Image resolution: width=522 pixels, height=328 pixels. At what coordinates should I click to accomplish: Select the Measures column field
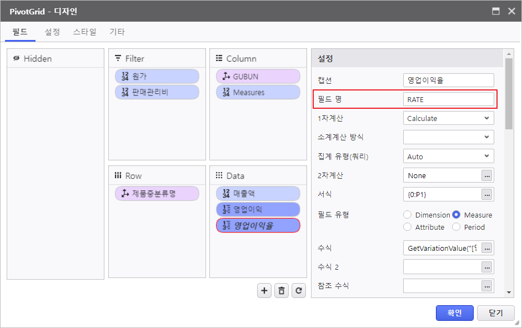258,92
